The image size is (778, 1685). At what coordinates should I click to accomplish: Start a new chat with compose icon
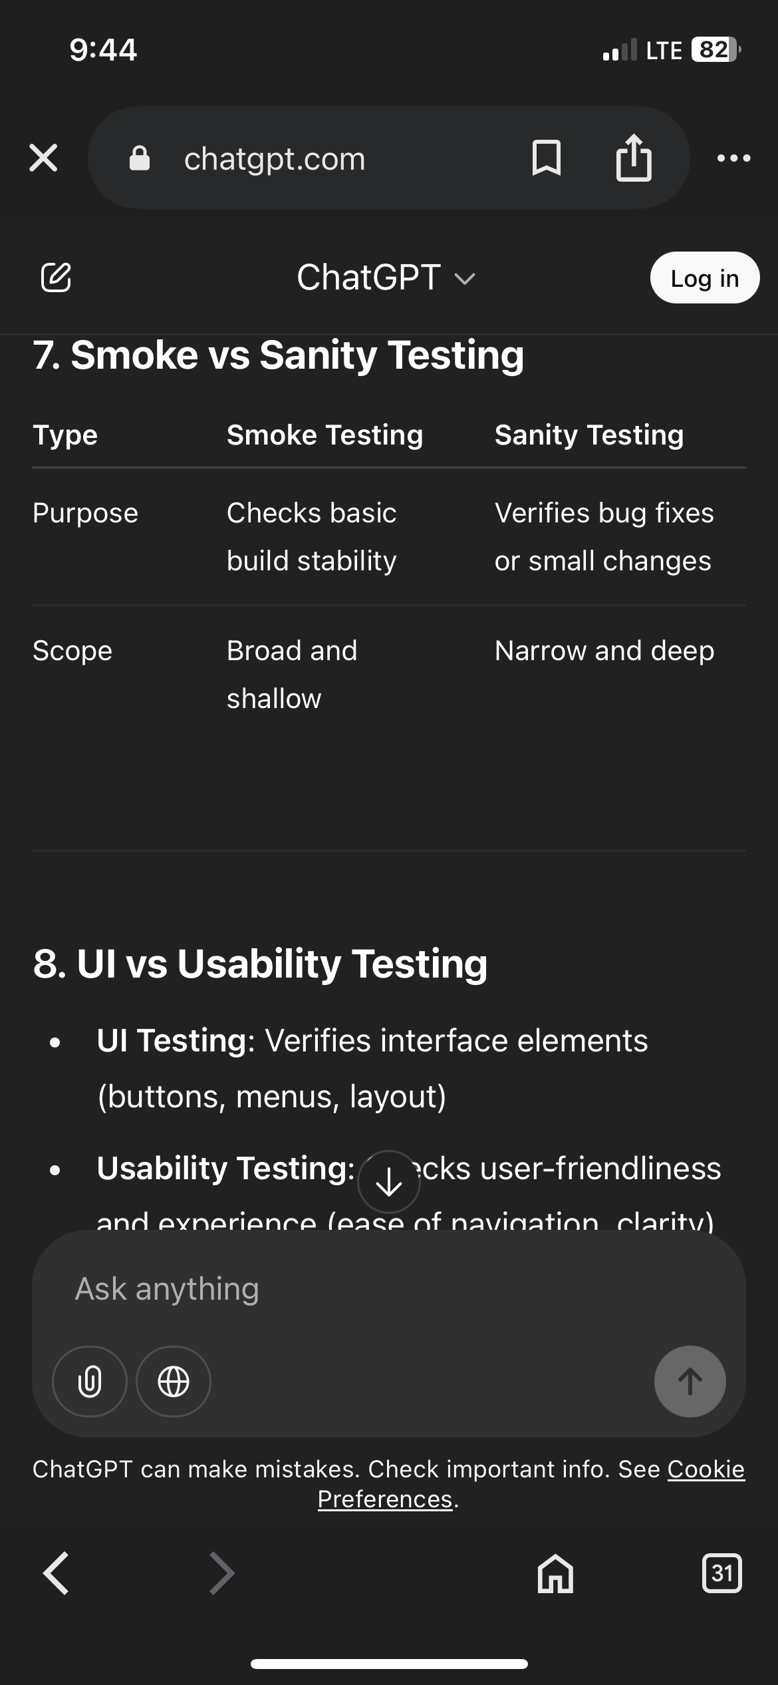(x=56, y=278)
